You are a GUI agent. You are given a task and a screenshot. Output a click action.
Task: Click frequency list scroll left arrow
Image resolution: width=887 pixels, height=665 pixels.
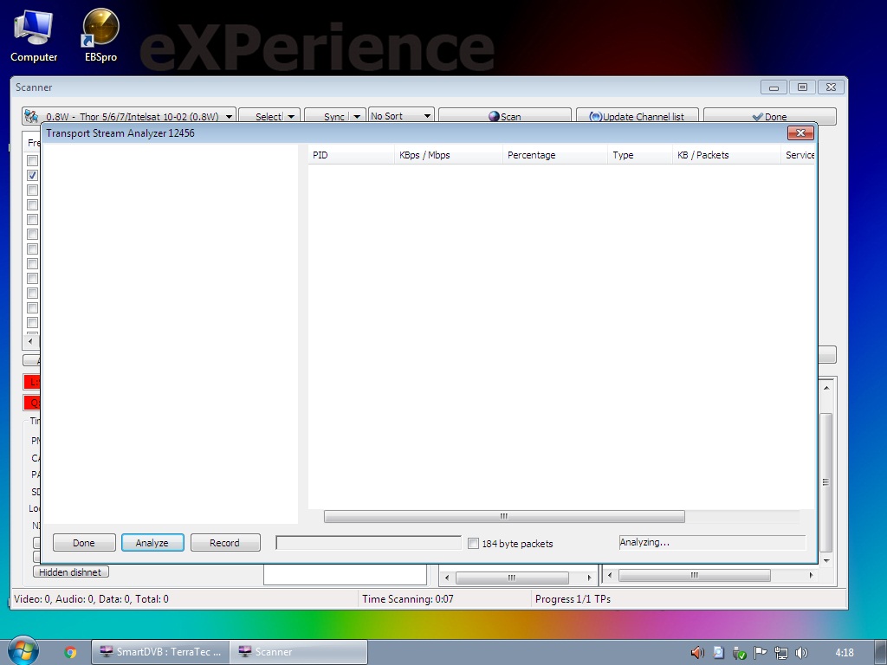click(30, 341)
